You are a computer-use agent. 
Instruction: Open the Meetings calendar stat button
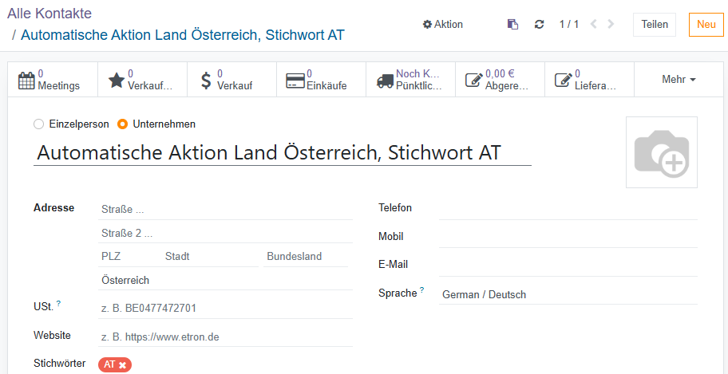click(x=52, y=80)
